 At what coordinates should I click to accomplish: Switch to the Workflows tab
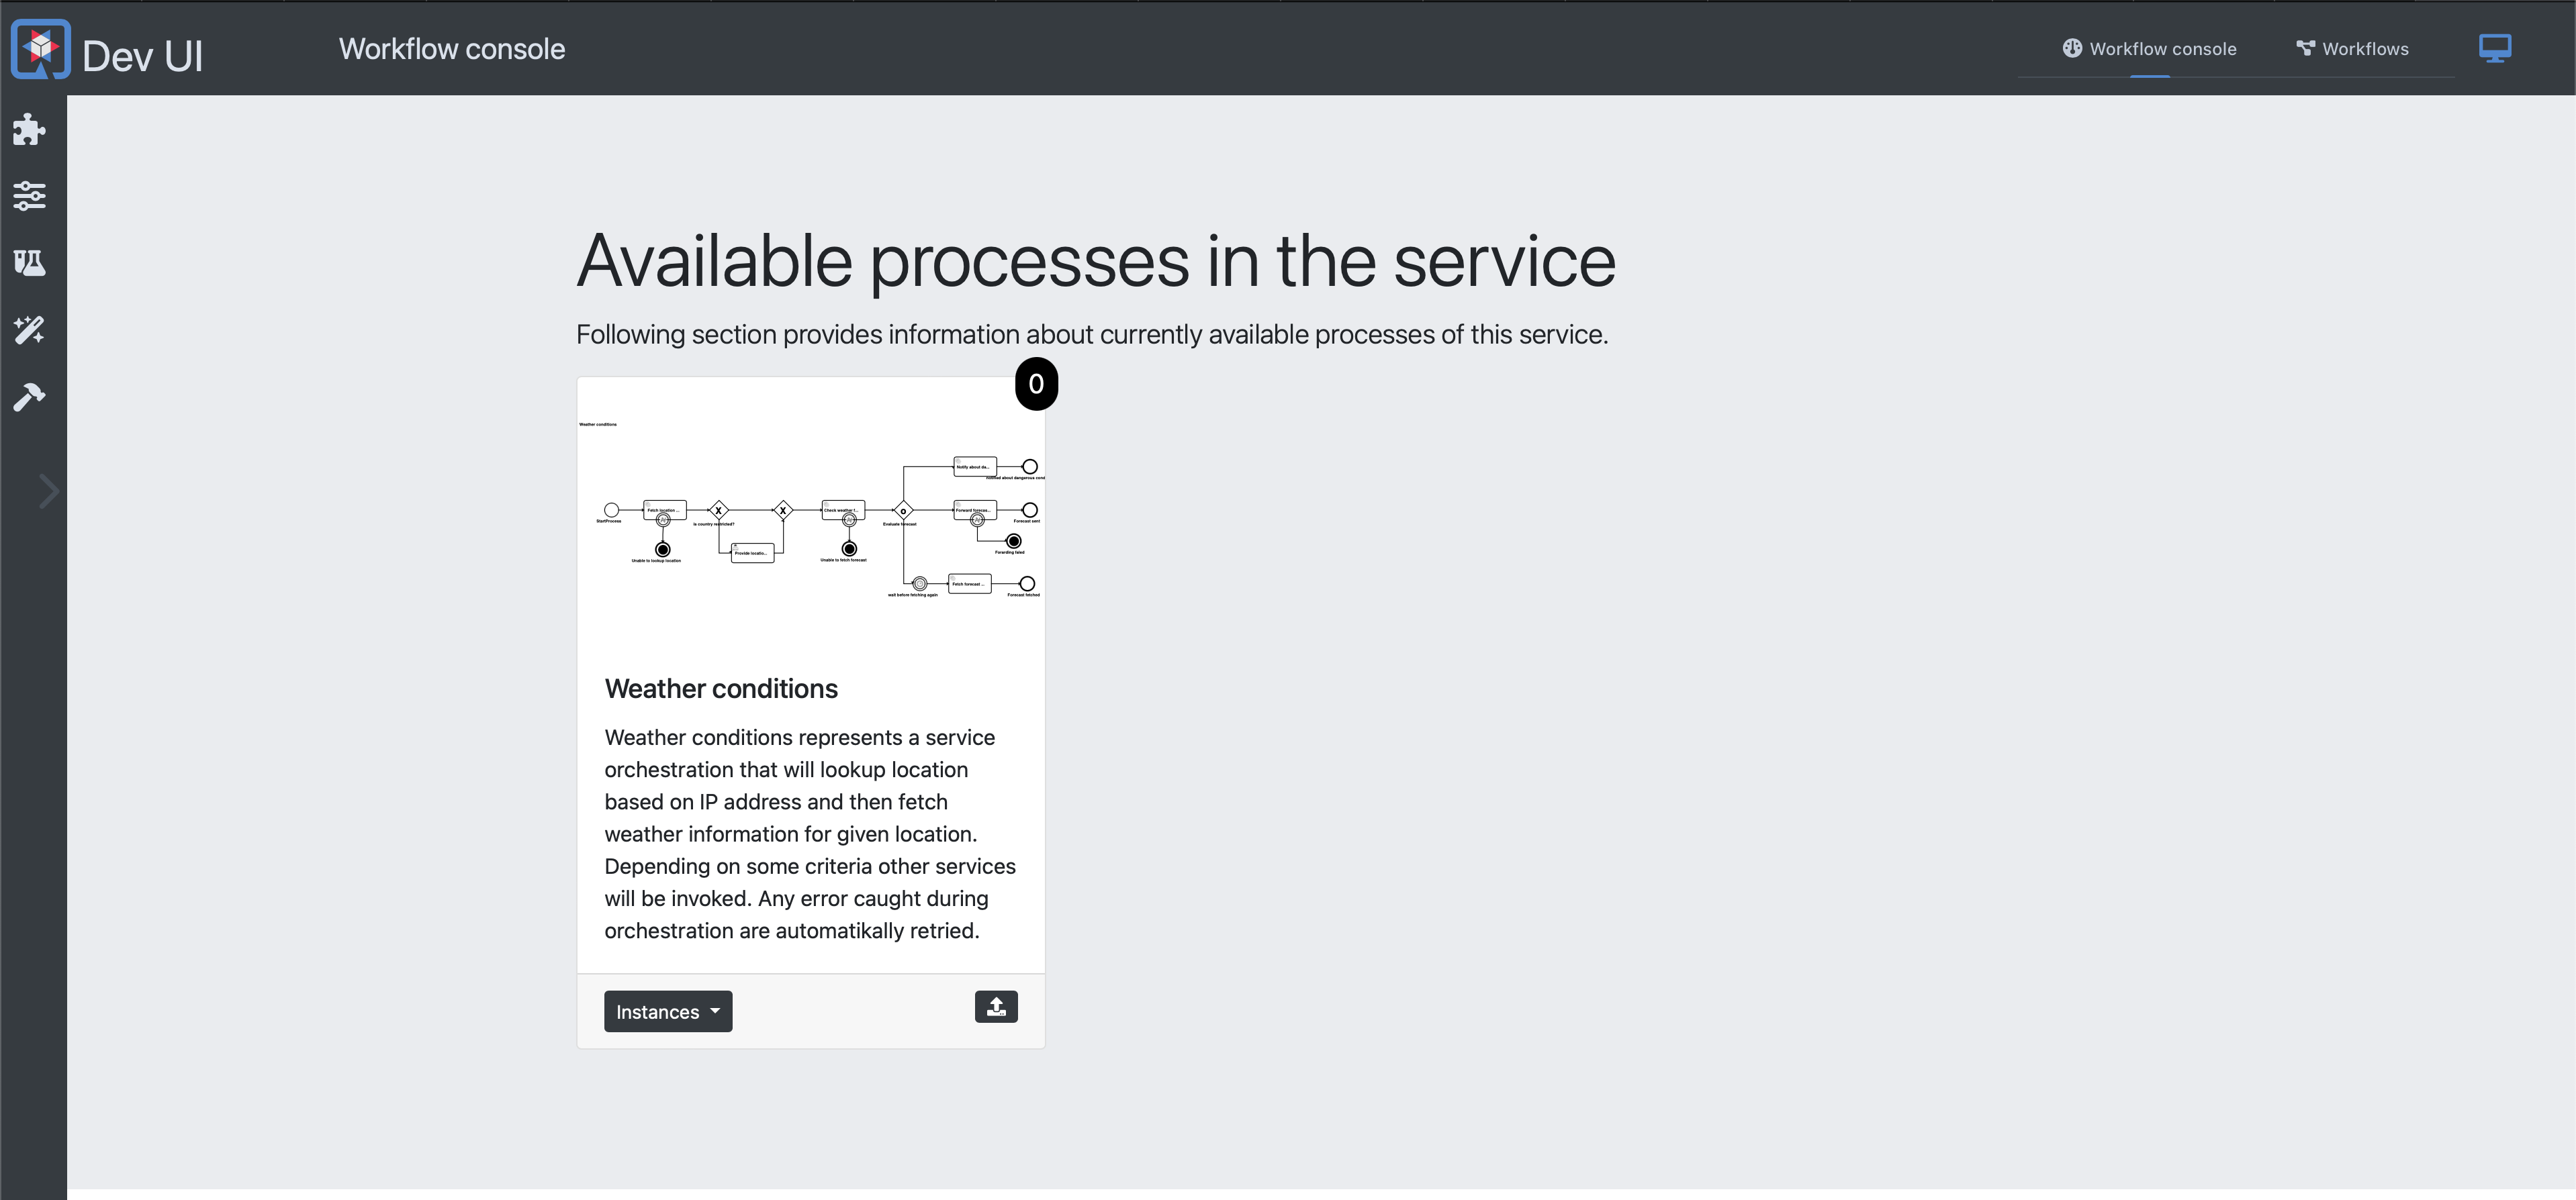pos(2352,48)
